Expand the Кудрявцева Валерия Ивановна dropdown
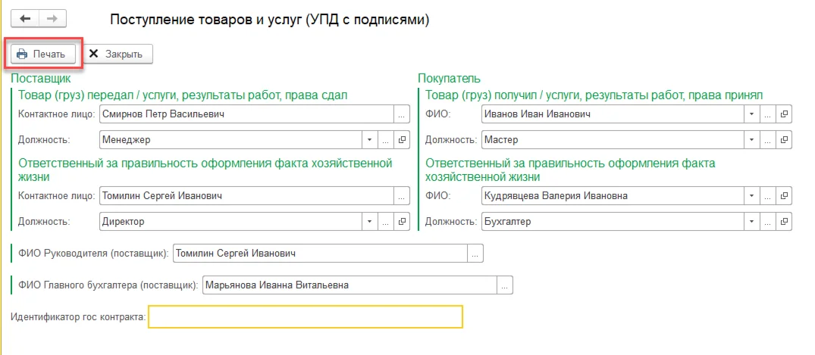815x355 pixels. click(751, 196)
